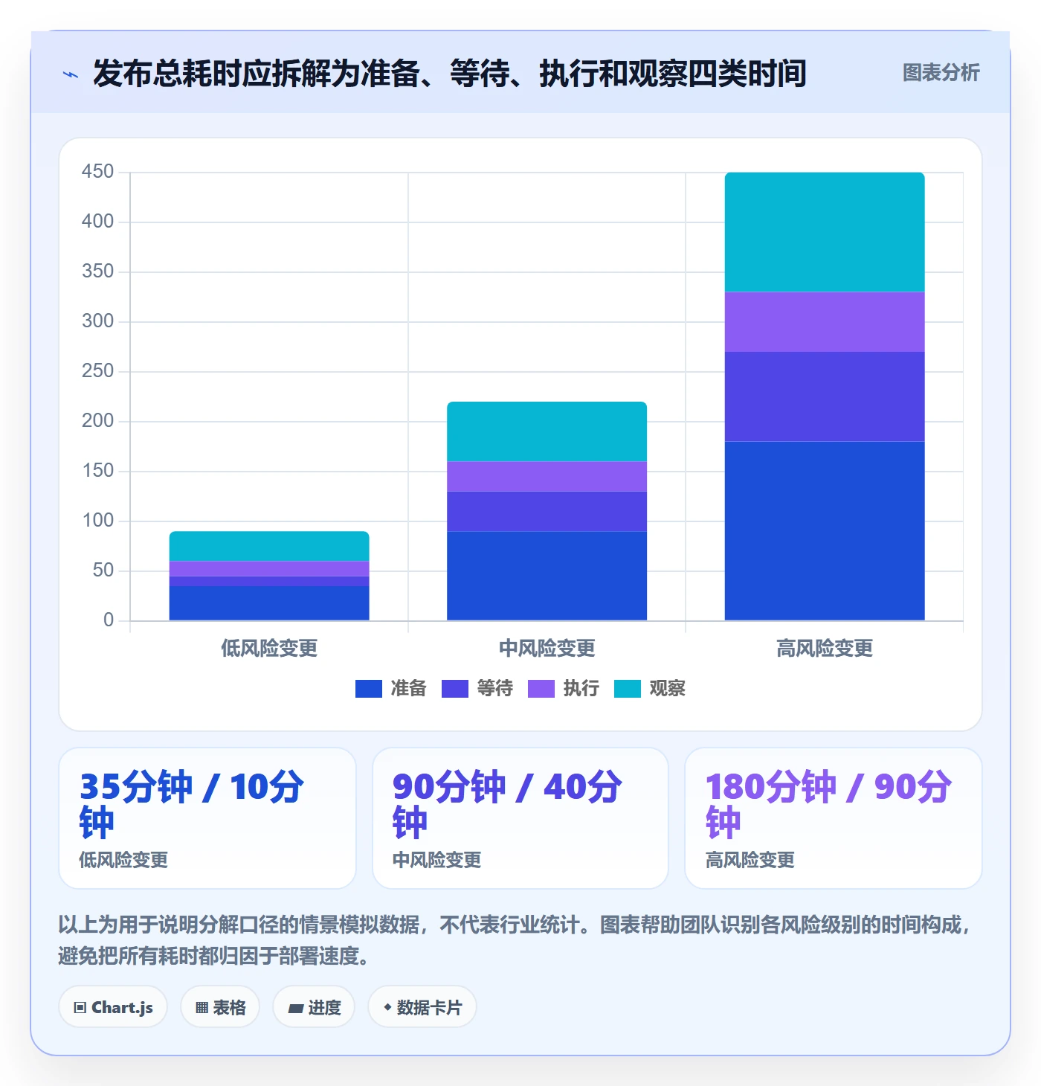The image size is (1041, 1086).
Task: Click the 高风险变更 x-axis label
Action: 825,649
